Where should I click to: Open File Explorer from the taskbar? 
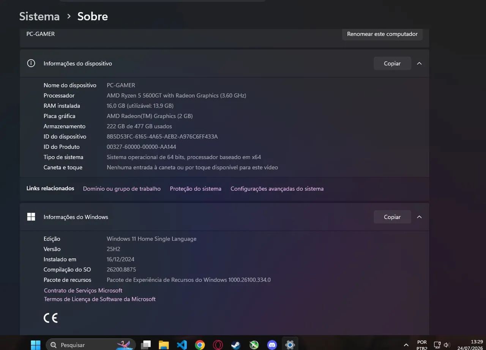coord(164,345)
